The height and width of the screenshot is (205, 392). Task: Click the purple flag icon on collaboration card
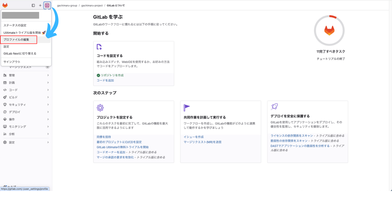click(187, 108)
